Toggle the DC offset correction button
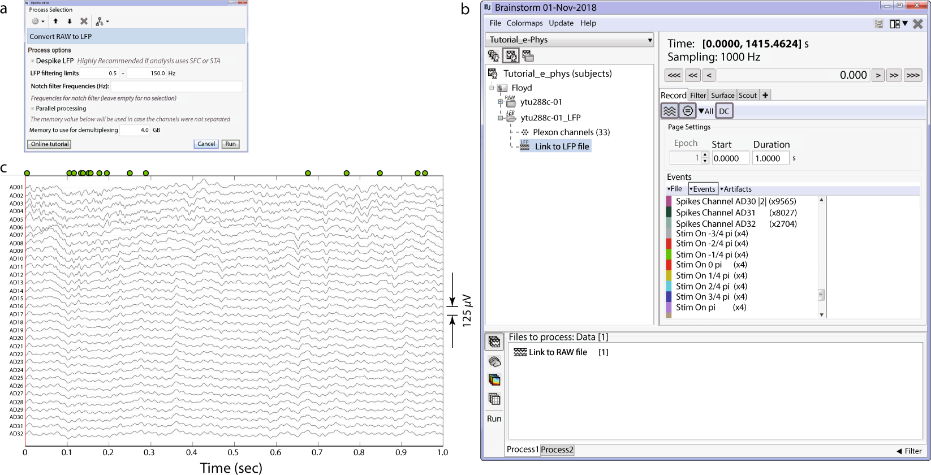Image resolution: width=931 pixels, height=475 pixels. click(724, 111)
